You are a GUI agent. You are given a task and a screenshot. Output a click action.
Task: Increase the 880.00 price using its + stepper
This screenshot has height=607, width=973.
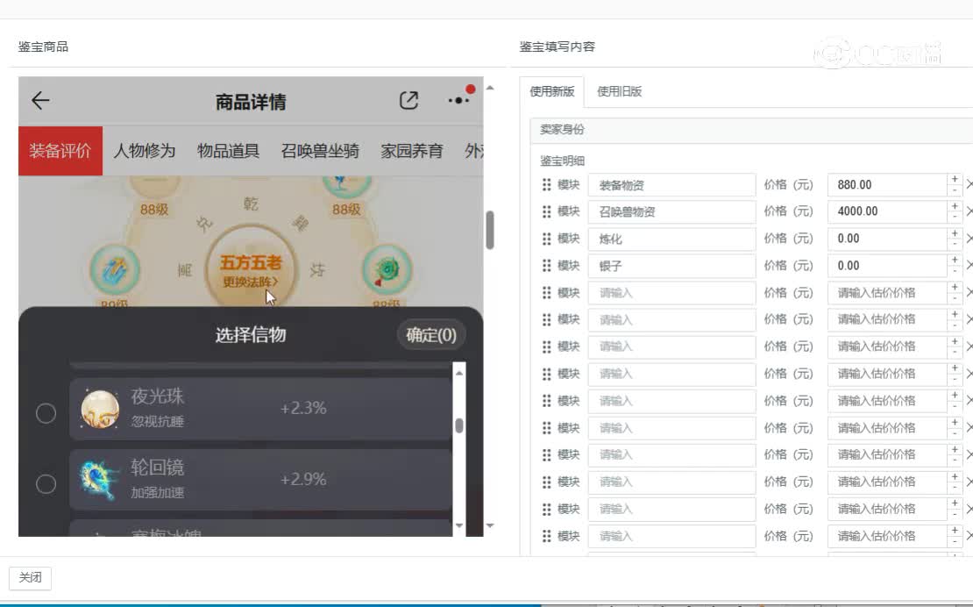(954, 179)
